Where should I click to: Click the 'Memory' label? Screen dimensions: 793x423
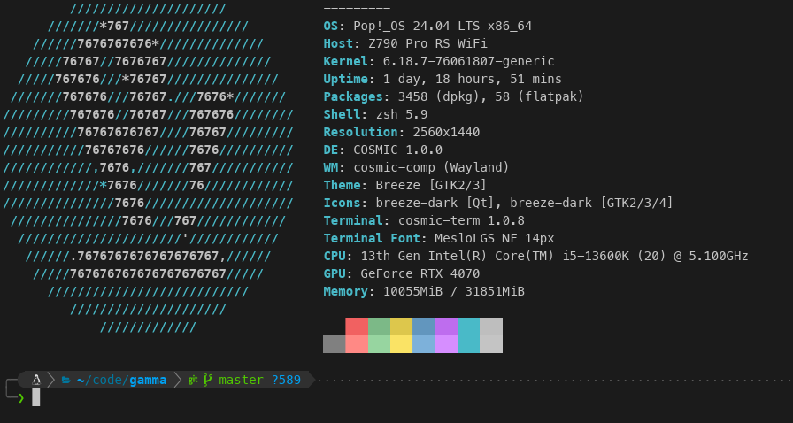[345, 291]
